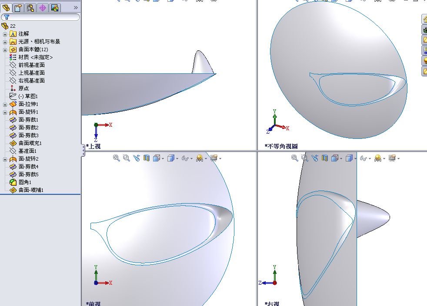Open the FeatureManager design tree tab
The image size is (427, 306).
tap(6, 8)
